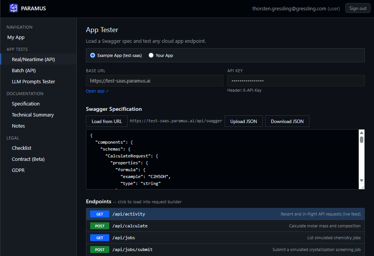Click the textarea resize handle corner
Screen dimensions: 374x256
(363, 187)
